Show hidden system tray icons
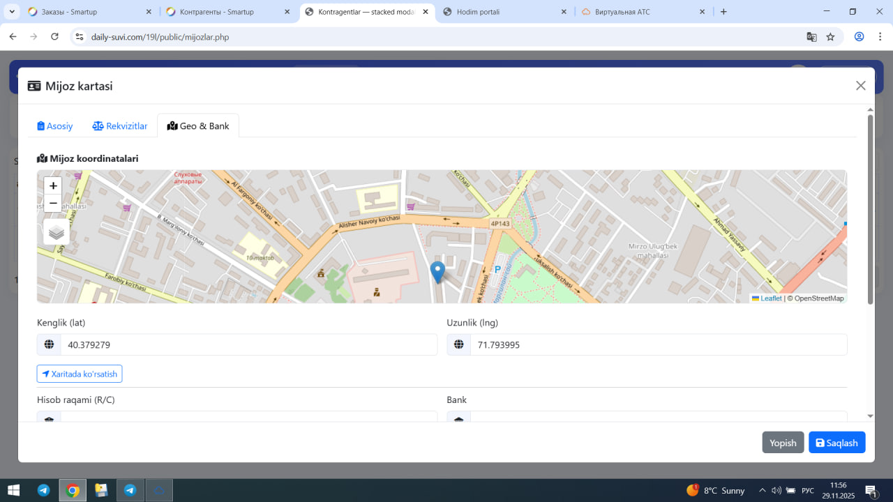893x502 pixels. click(763, 490)
